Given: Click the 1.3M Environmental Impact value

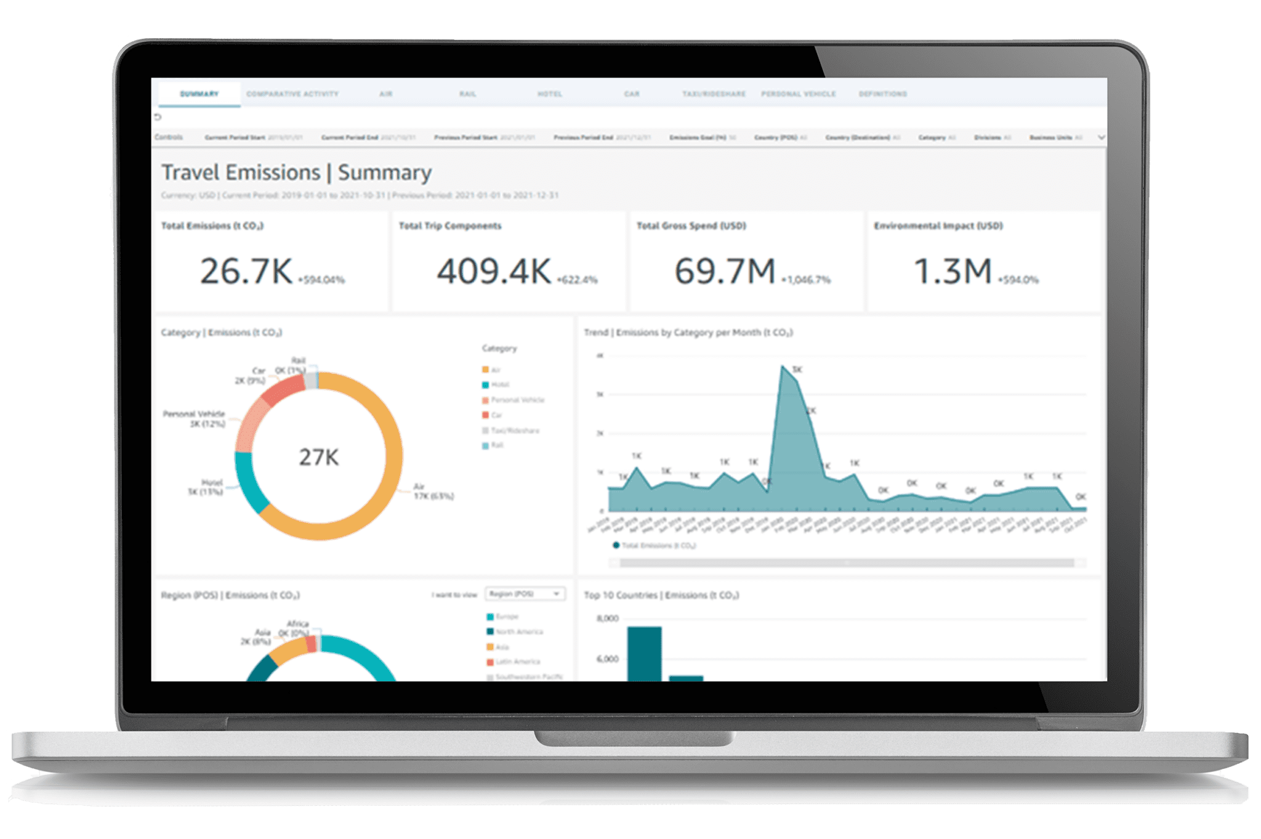Looking at the screenshot, I should coord(953,271).
